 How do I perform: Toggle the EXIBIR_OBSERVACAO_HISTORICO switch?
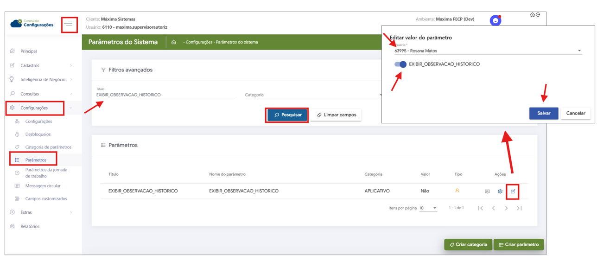pos(400,64)
